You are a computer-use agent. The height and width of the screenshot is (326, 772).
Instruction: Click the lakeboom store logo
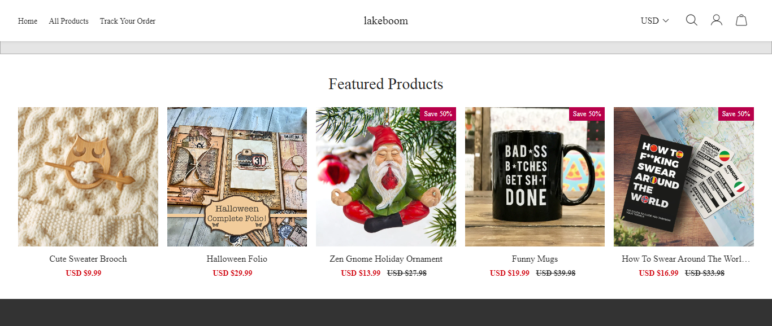386,21
